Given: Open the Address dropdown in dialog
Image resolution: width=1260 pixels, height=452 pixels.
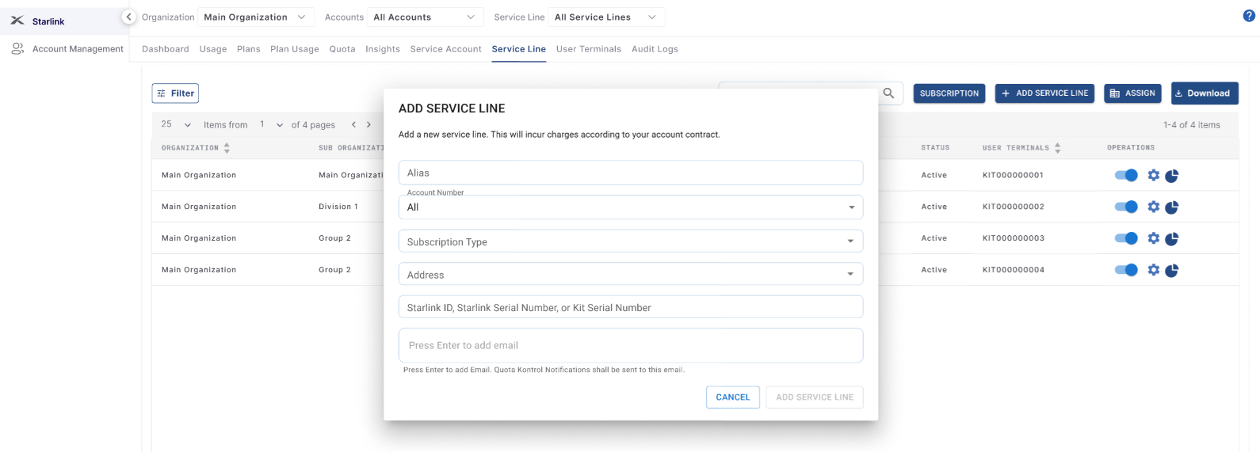Looking at the screenshot, I should (630, 275).
